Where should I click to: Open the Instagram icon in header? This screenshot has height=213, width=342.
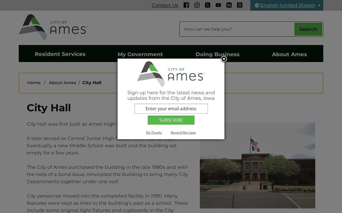[x=197, y=5]
